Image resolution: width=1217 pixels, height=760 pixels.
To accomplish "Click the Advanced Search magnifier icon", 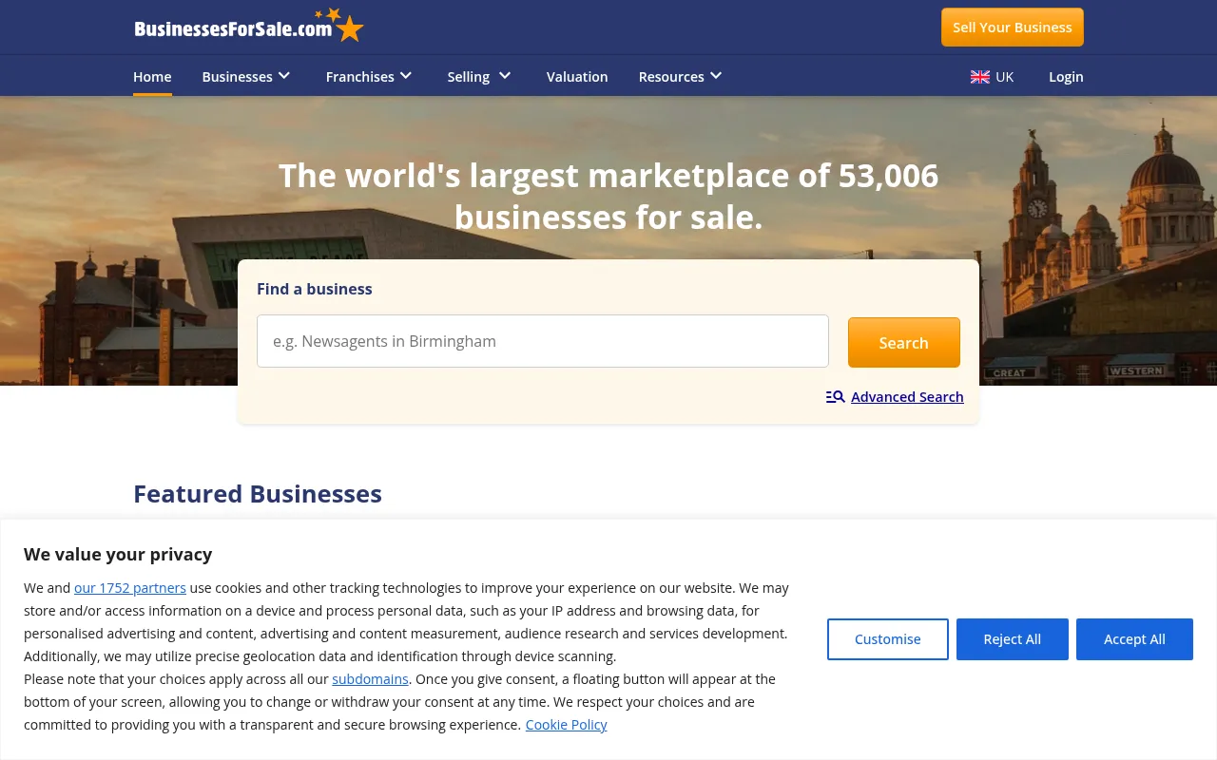I will [x=835, y=397].
